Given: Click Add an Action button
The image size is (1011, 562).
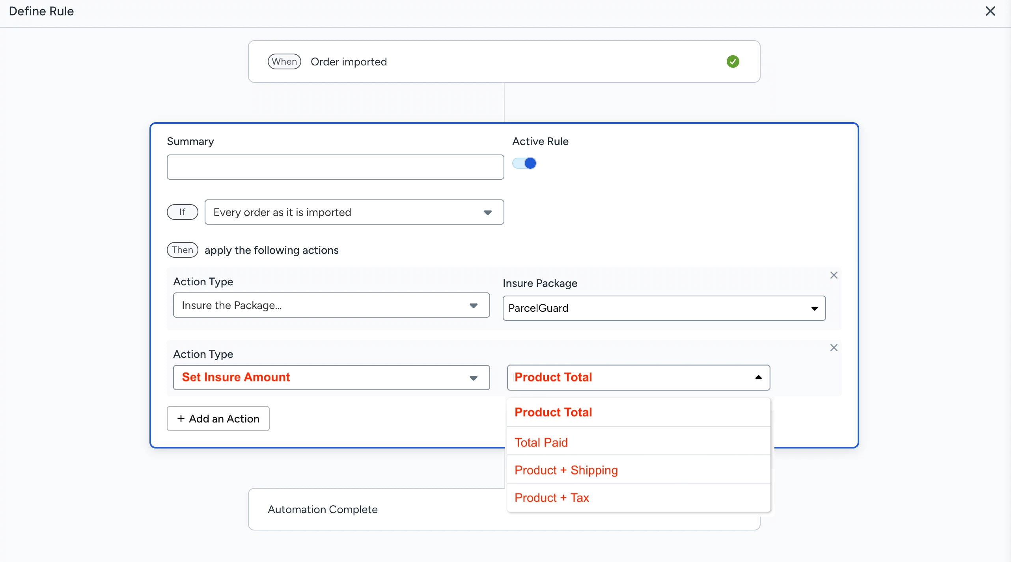Looking at the screenshot, I should tap(218, 419).
